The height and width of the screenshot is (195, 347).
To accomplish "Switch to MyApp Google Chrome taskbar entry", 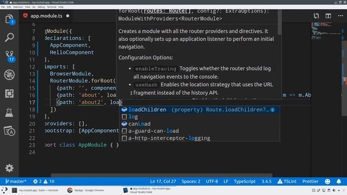I will (86, 190).
